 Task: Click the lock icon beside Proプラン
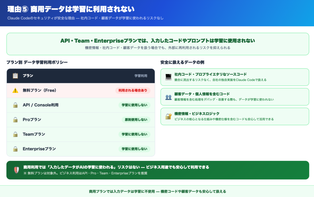click(15, 120)
